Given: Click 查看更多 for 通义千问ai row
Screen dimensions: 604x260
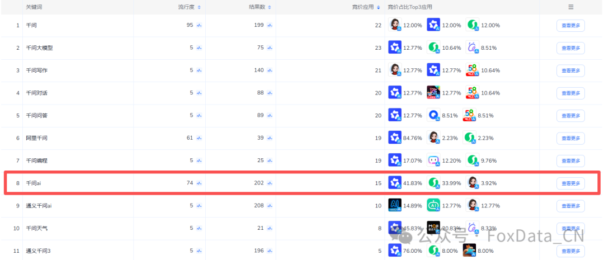Looking at the screenshot, I should 570,206.
